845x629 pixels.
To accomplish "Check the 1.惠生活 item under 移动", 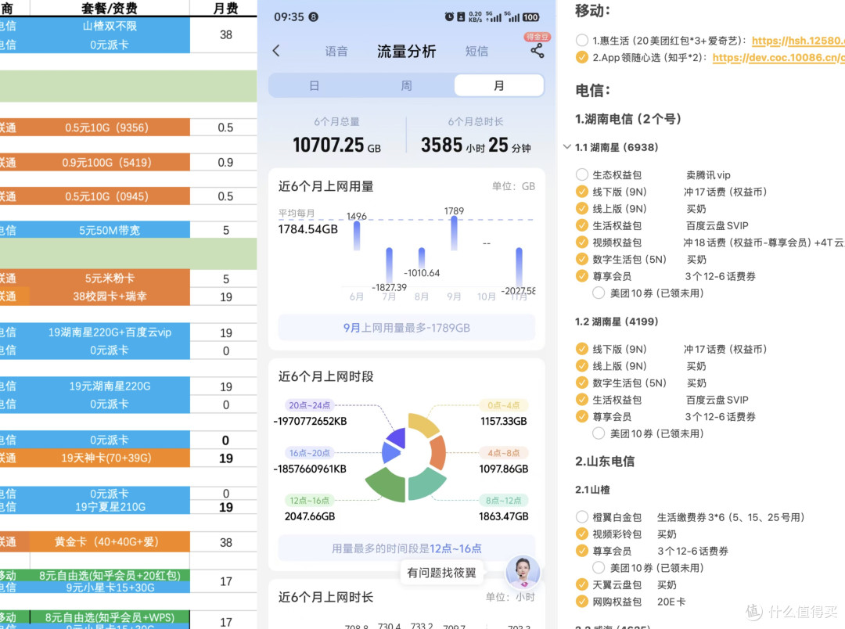I will 581,41.
